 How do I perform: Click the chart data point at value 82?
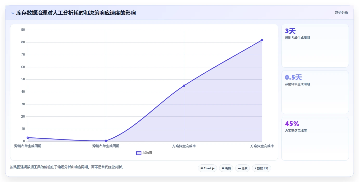point(262,40)
